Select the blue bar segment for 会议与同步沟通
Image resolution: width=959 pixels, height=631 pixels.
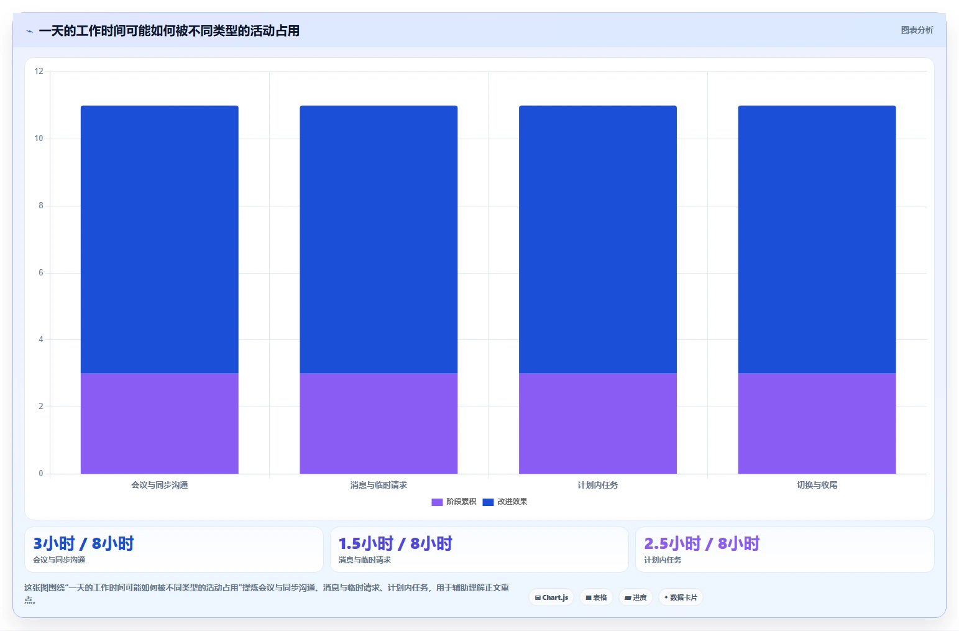point(160,239)
